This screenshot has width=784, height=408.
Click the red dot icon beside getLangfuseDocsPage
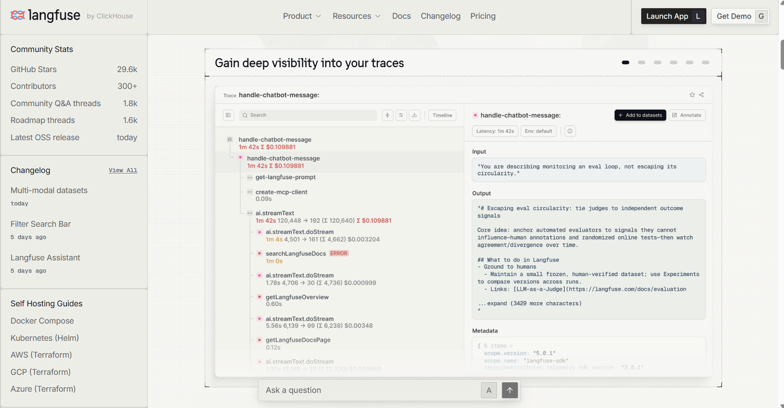click(x=260, y=340)
